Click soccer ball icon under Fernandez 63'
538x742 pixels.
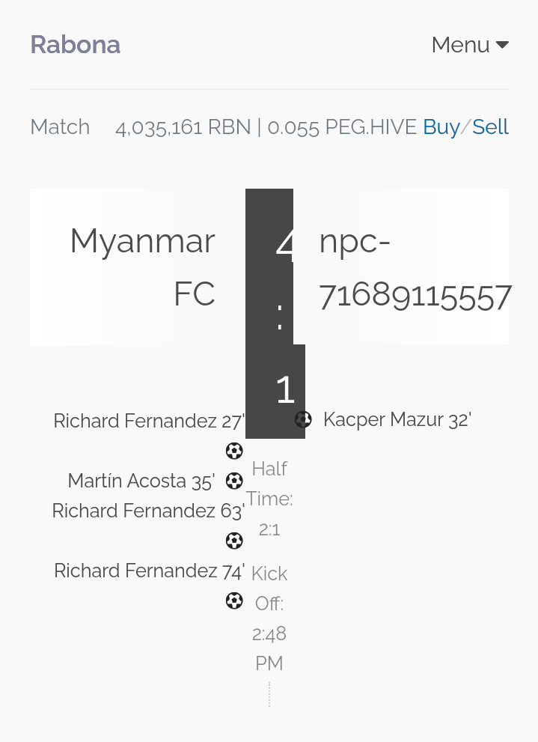click(x=234, y=541)
